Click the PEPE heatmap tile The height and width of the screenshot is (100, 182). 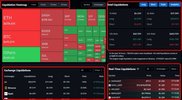[x=81, y=31]
